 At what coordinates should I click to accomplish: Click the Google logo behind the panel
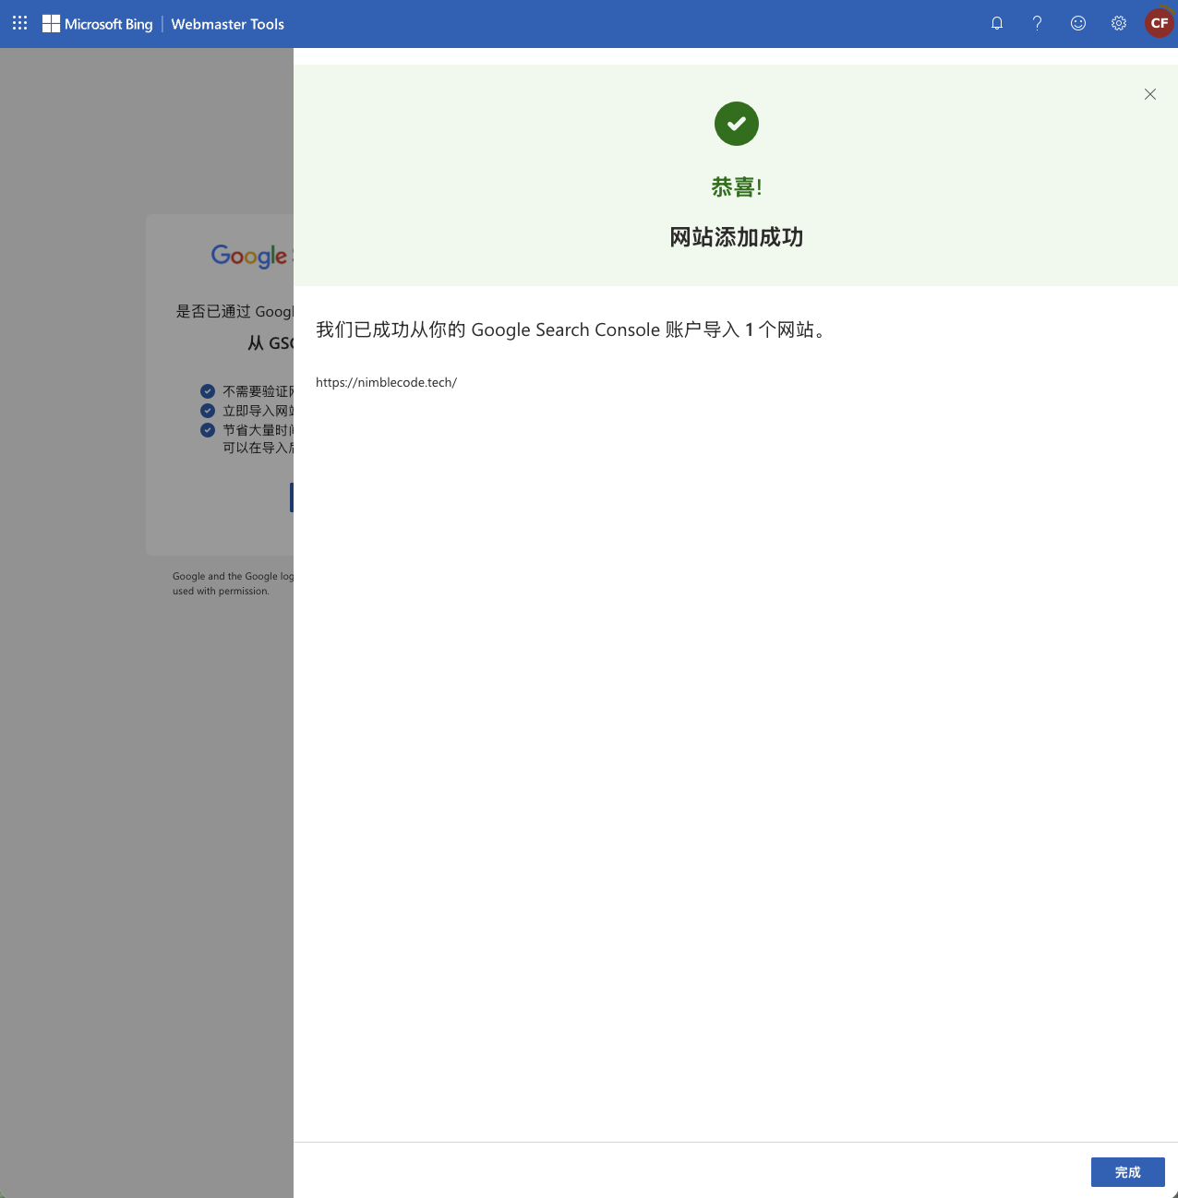[248, 256]
